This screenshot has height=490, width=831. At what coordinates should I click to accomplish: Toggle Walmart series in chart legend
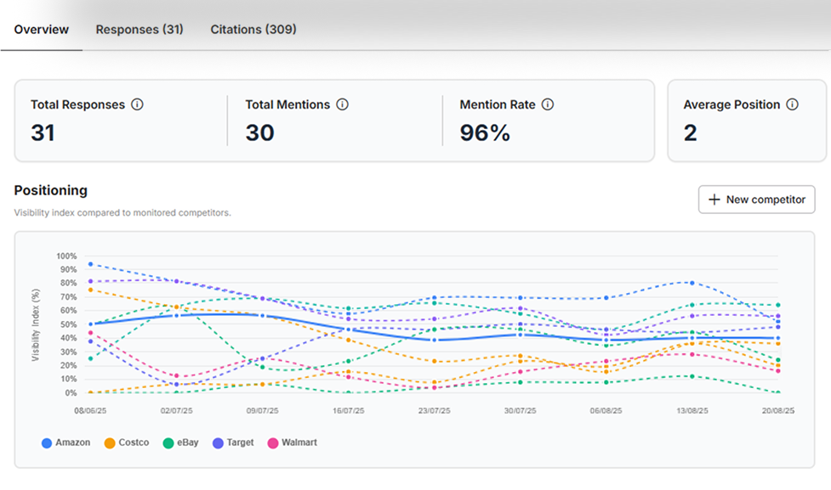[x=299, y=443]
